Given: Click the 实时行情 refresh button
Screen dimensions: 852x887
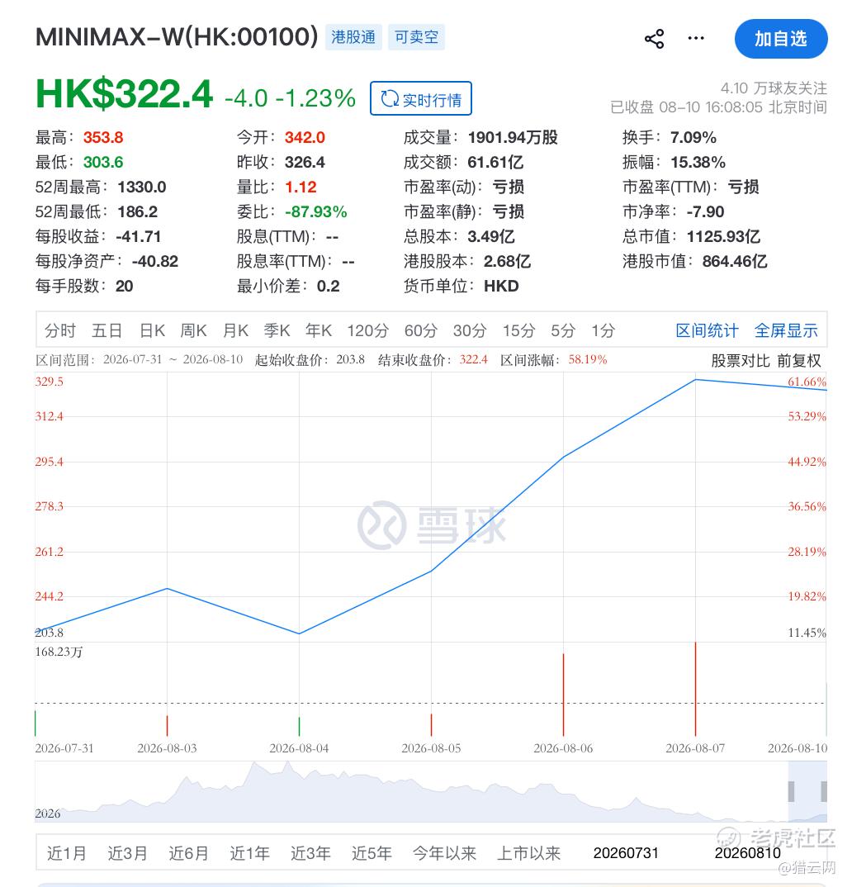Looking at the screenshot, I should tap(420, 98).
